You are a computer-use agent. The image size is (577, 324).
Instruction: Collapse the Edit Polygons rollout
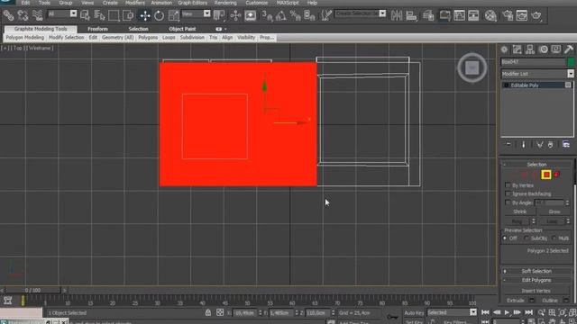point(536,280)
